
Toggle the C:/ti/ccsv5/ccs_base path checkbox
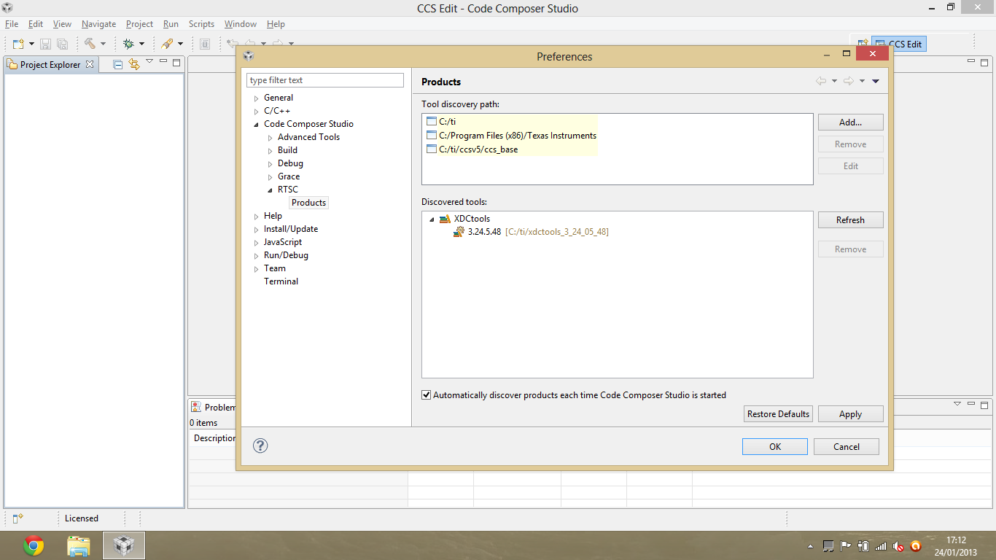[x=431, y=149]
